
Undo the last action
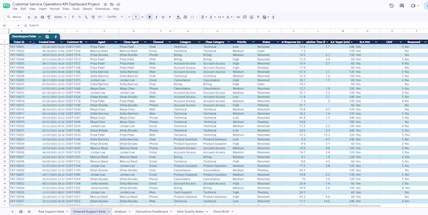[29, 17]
